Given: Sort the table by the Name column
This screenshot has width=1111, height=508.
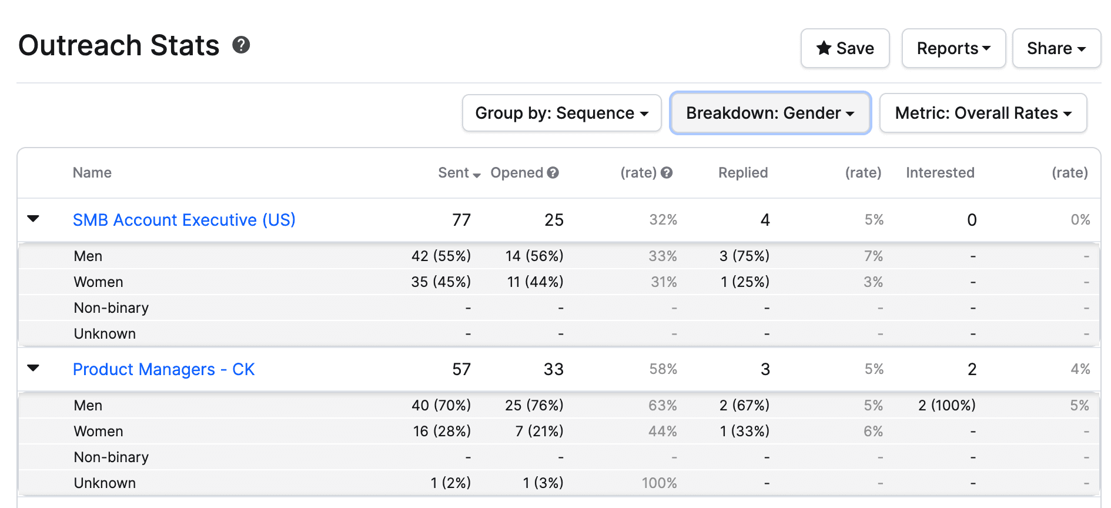Looking at the screenshot, I should point(92,172).
